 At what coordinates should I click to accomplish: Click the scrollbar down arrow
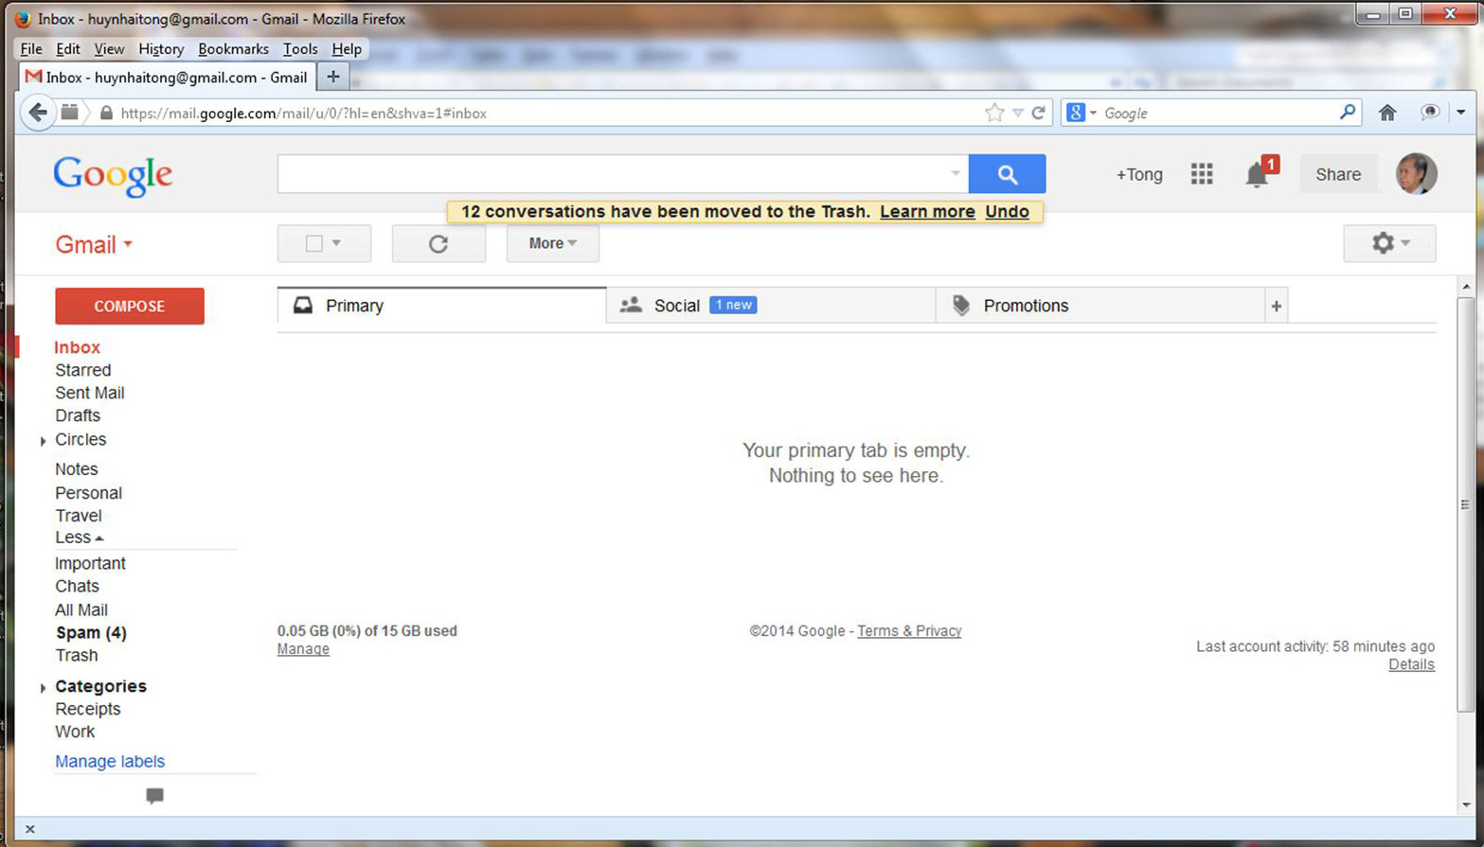pyautogui.click(x=1465, y=805)
